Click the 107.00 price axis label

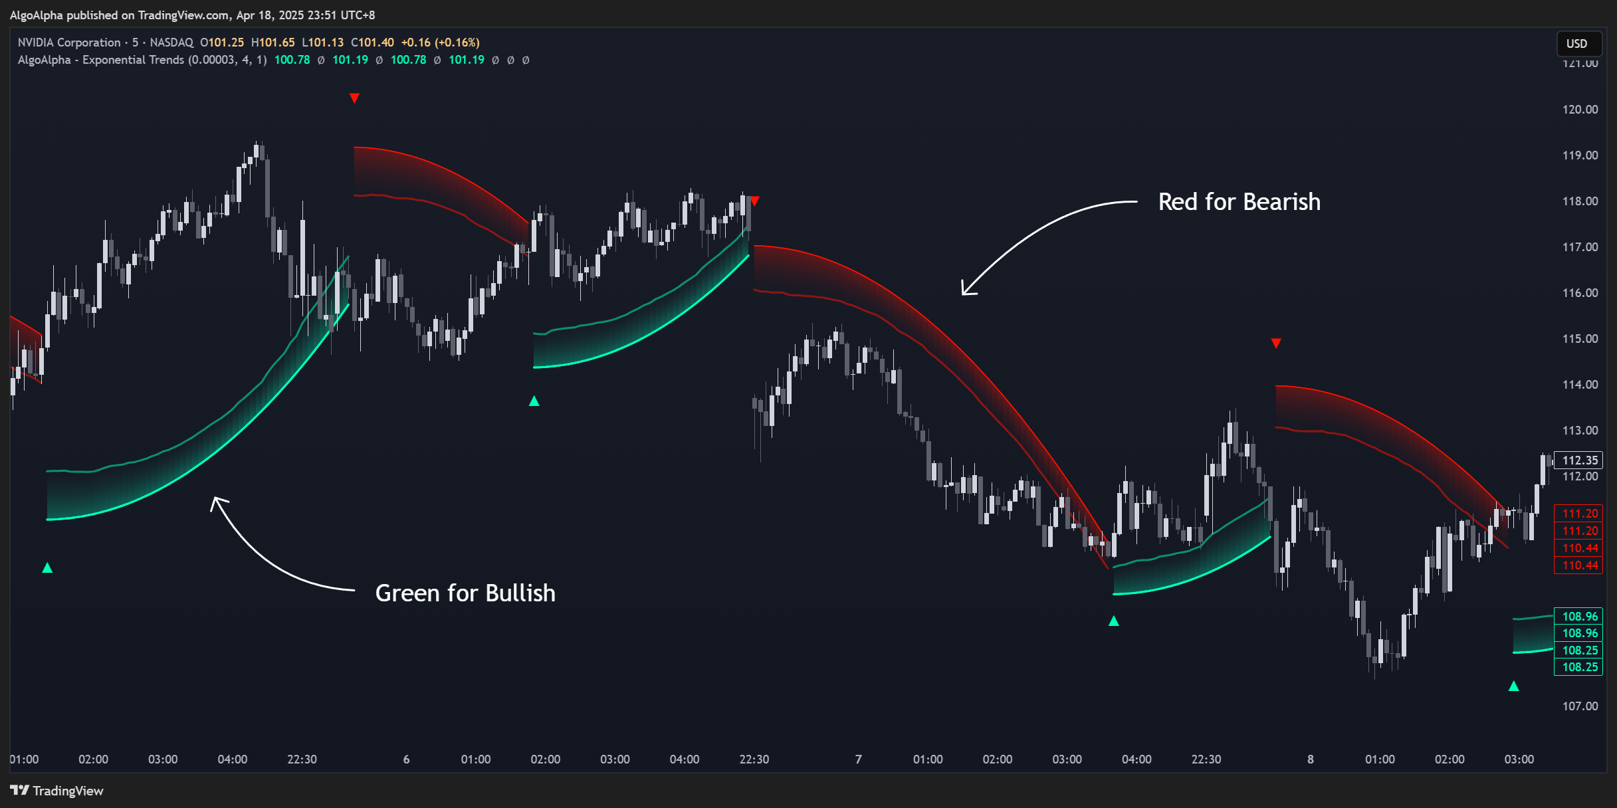(1580, 706)
